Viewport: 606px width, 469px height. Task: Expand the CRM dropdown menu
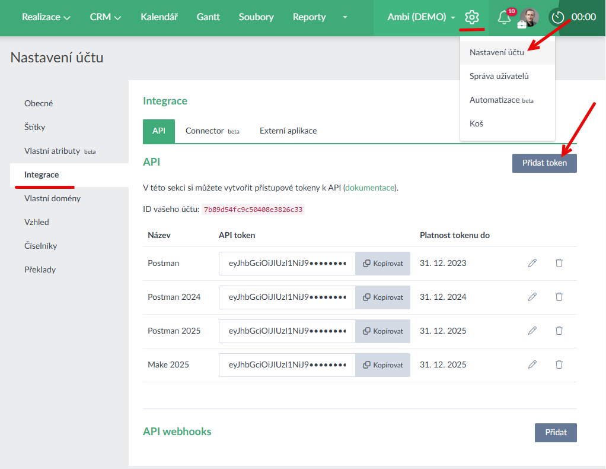pos(105,17)
